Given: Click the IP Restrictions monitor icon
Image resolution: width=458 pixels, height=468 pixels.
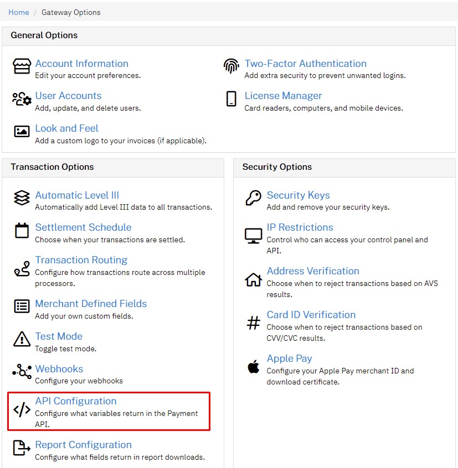Looking at the screenshot, I should pos(253,236).
